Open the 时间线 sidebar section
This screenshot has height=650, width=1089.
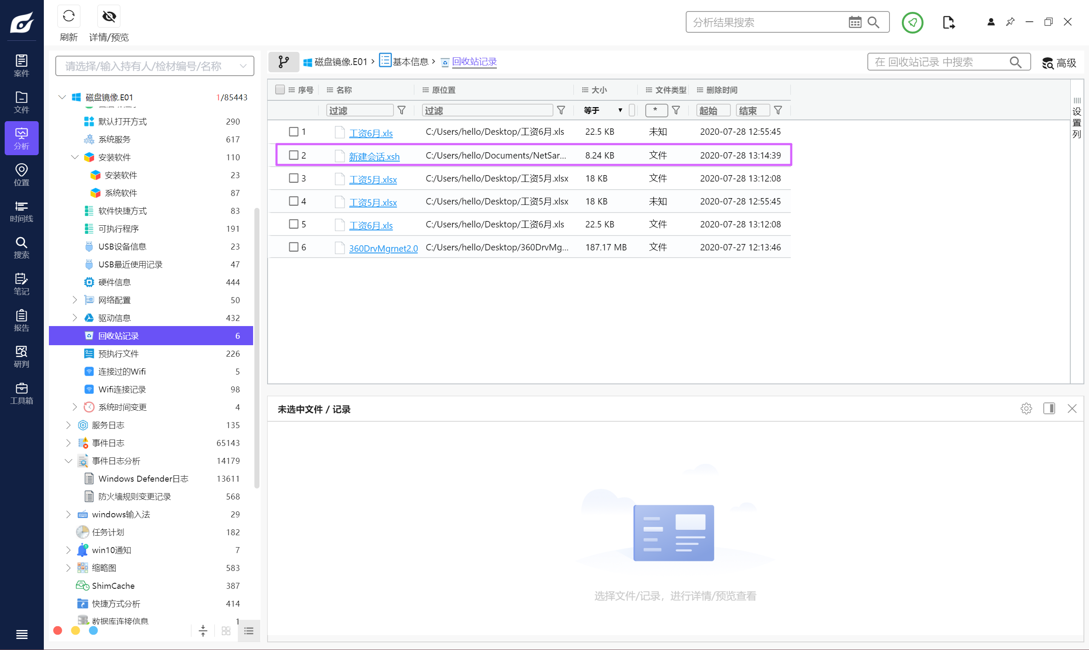pyautogui.click(x=21, y=211)
